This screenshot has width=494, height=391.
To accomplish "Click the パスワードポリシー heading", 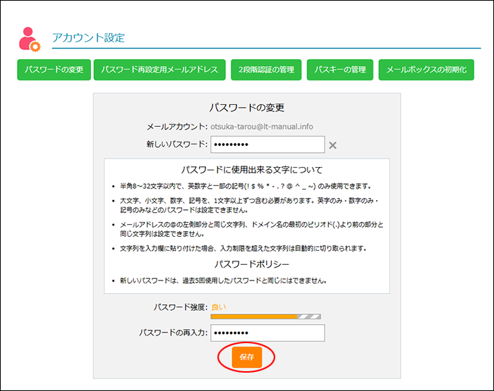I will [x=247, y=265].
